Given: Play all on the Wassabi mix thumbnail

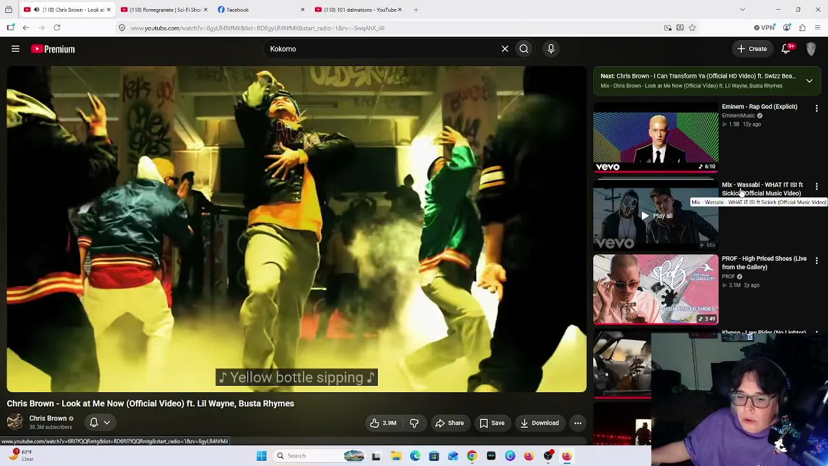Looking at the screenshot, I should [656, 216].
